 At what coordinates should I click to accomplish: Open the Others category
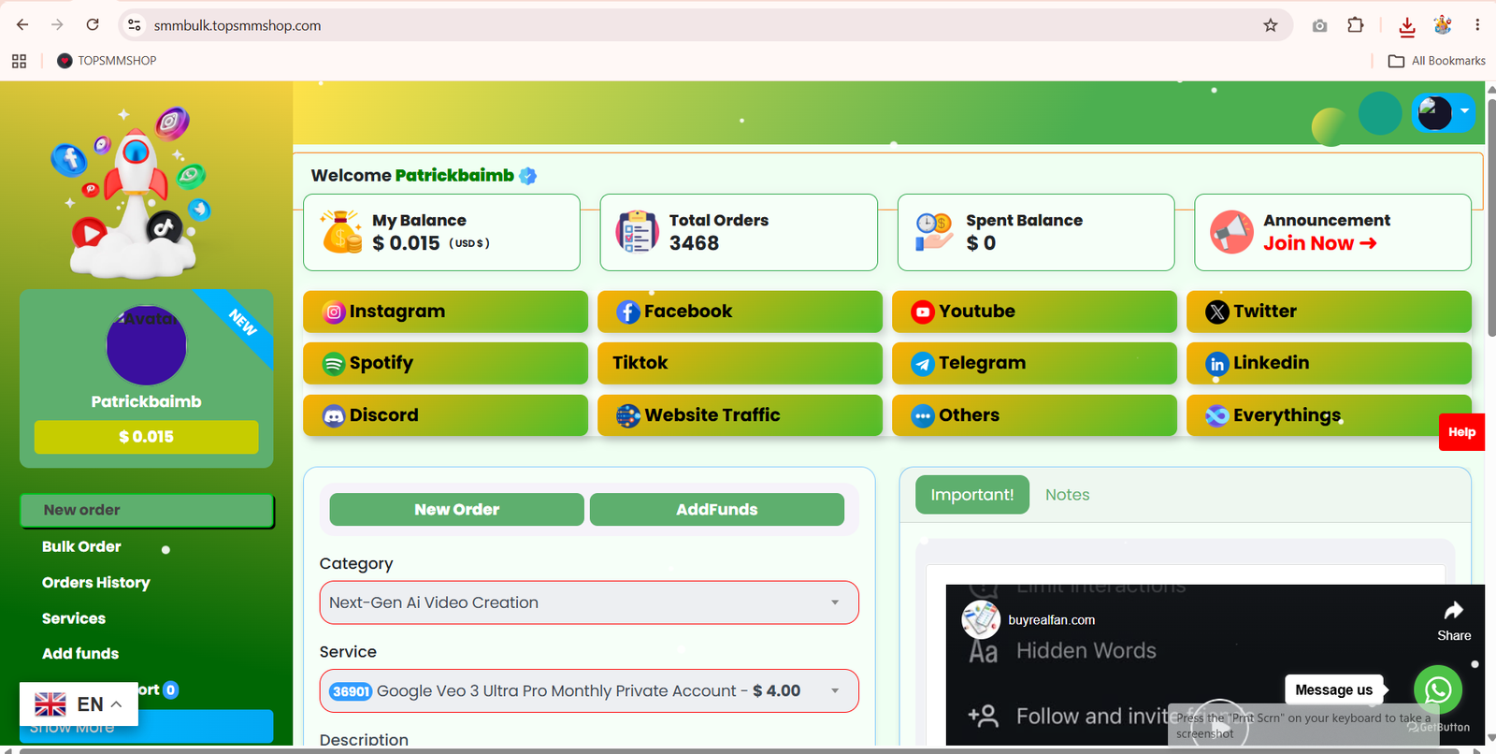(1034, 415)
